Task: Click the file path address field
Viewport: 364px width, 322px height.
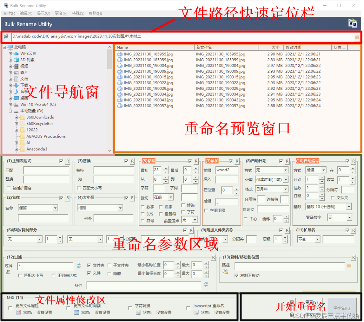Action: (x=182, y=37)
